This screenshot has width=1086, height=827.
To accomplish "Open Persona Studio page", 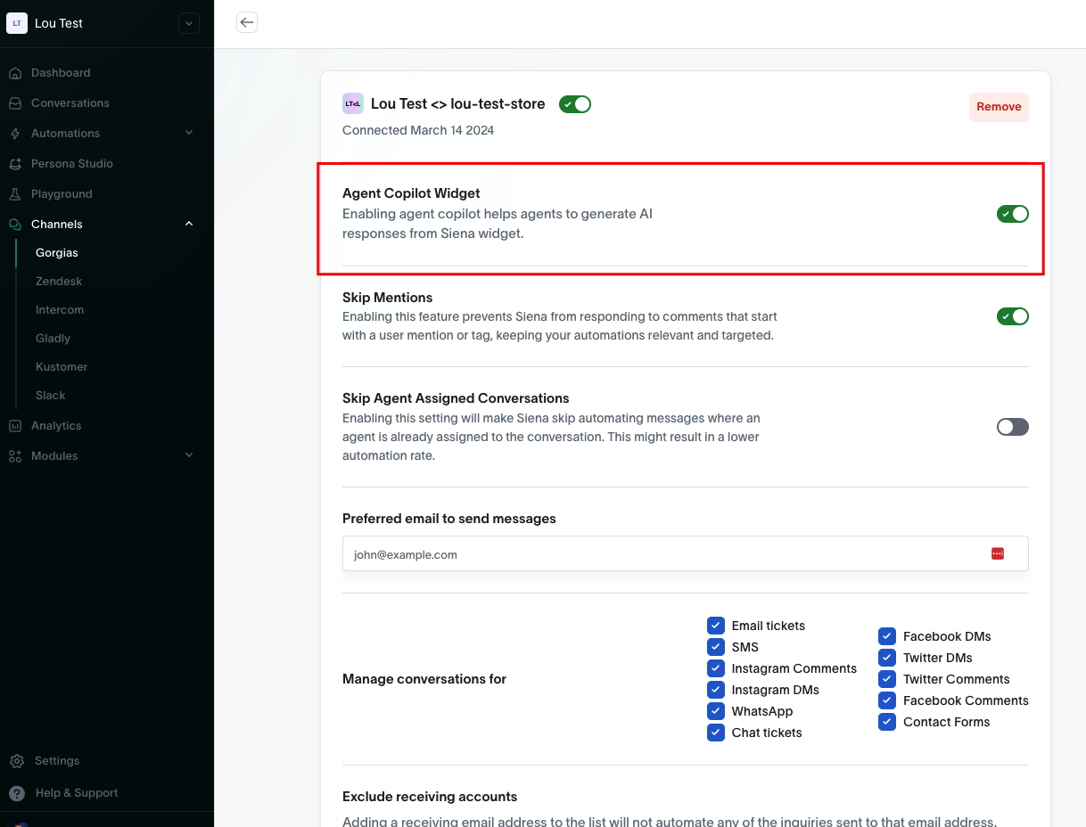I will pyautogui.click(x=72, y=164).
